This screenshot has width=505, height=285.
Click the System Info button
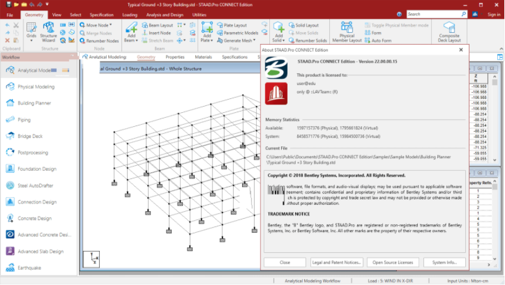click(444, 262)
